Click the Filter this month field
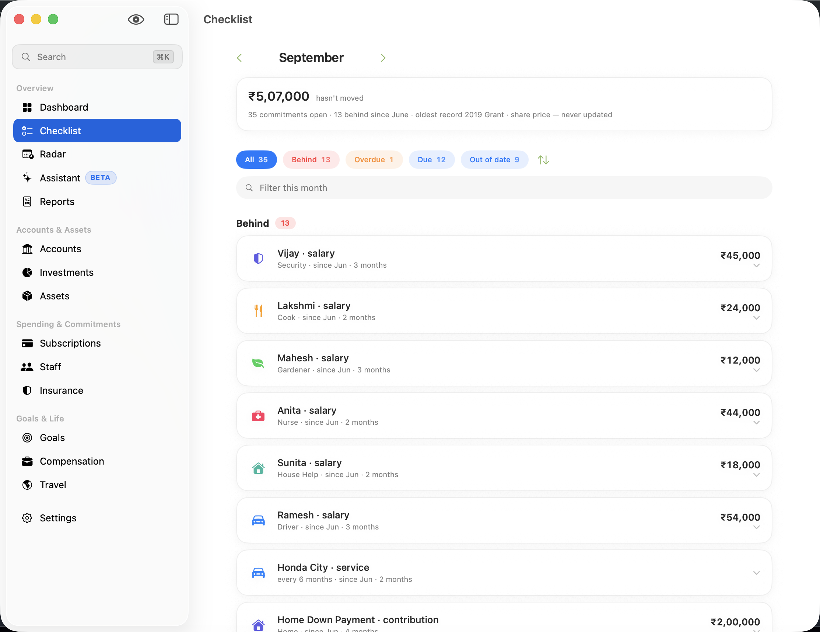 504,188
